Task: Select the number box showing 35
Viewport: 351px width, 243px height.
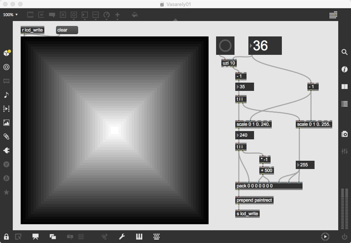Action: tap(244, 87)
